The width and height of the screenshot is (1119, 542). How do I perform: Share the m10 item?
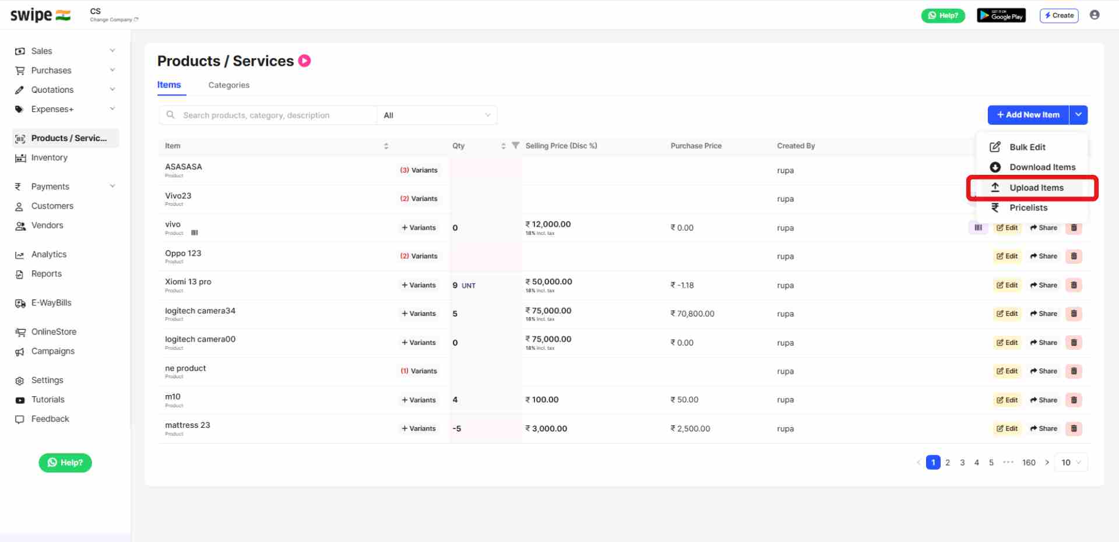(x=1043, y=400)
